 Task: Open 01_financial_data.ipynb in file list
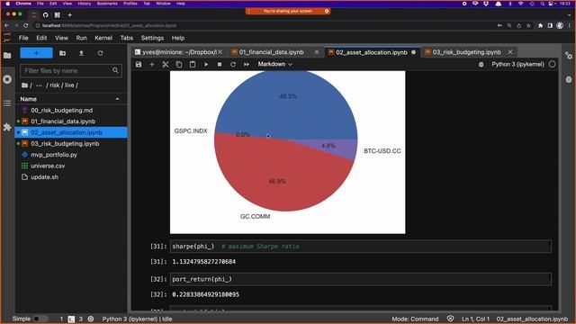coord(63,121)
